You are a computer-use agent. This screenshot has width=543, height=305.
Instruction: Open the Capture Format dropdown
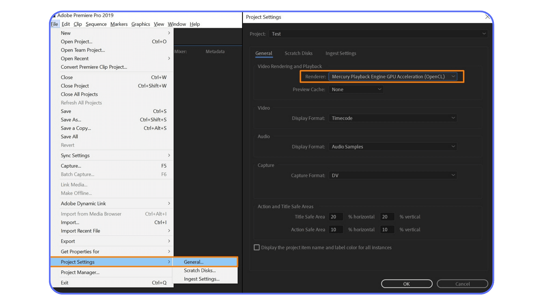tap(453, 175)
